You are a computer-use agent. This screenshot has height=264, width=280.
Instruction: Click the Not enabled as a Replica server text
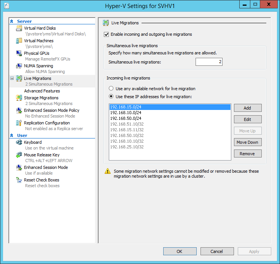click(54, 129)
